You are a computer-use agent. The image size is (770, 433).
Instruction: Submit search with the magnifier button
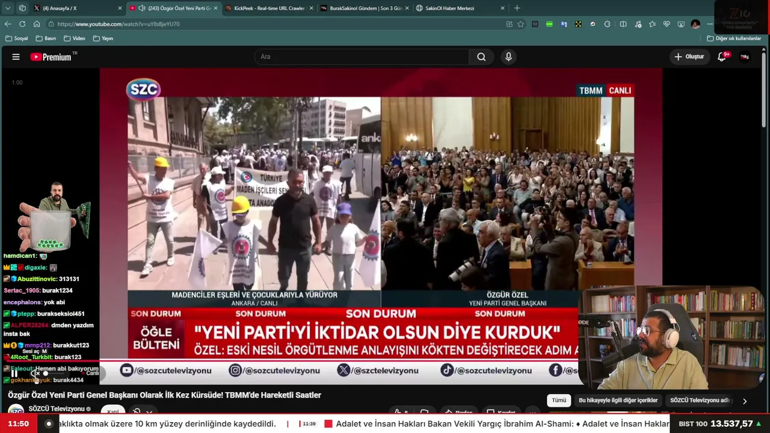click(x=481, y=57)
